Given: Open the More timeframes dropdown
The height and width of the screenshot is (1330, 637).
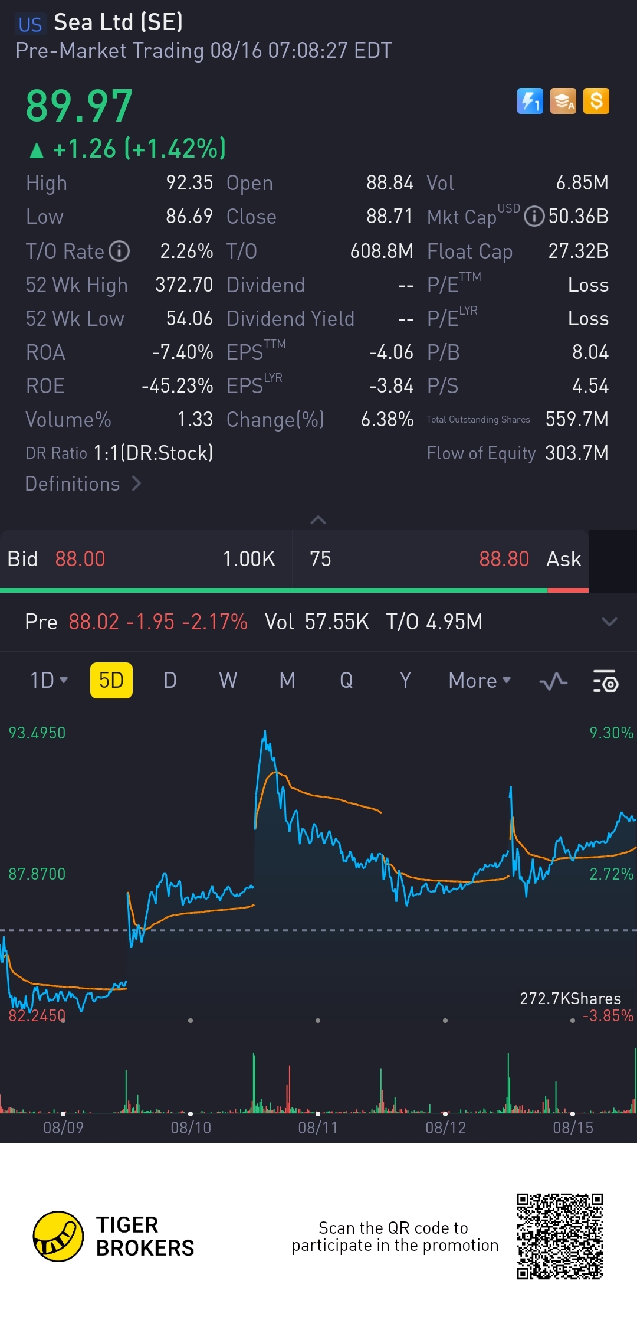Looking at the screenshot, I should click(480, 680).
